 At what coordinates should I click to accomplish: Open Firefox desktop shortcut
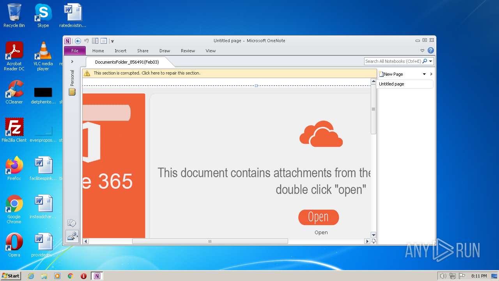click(14, 168)
